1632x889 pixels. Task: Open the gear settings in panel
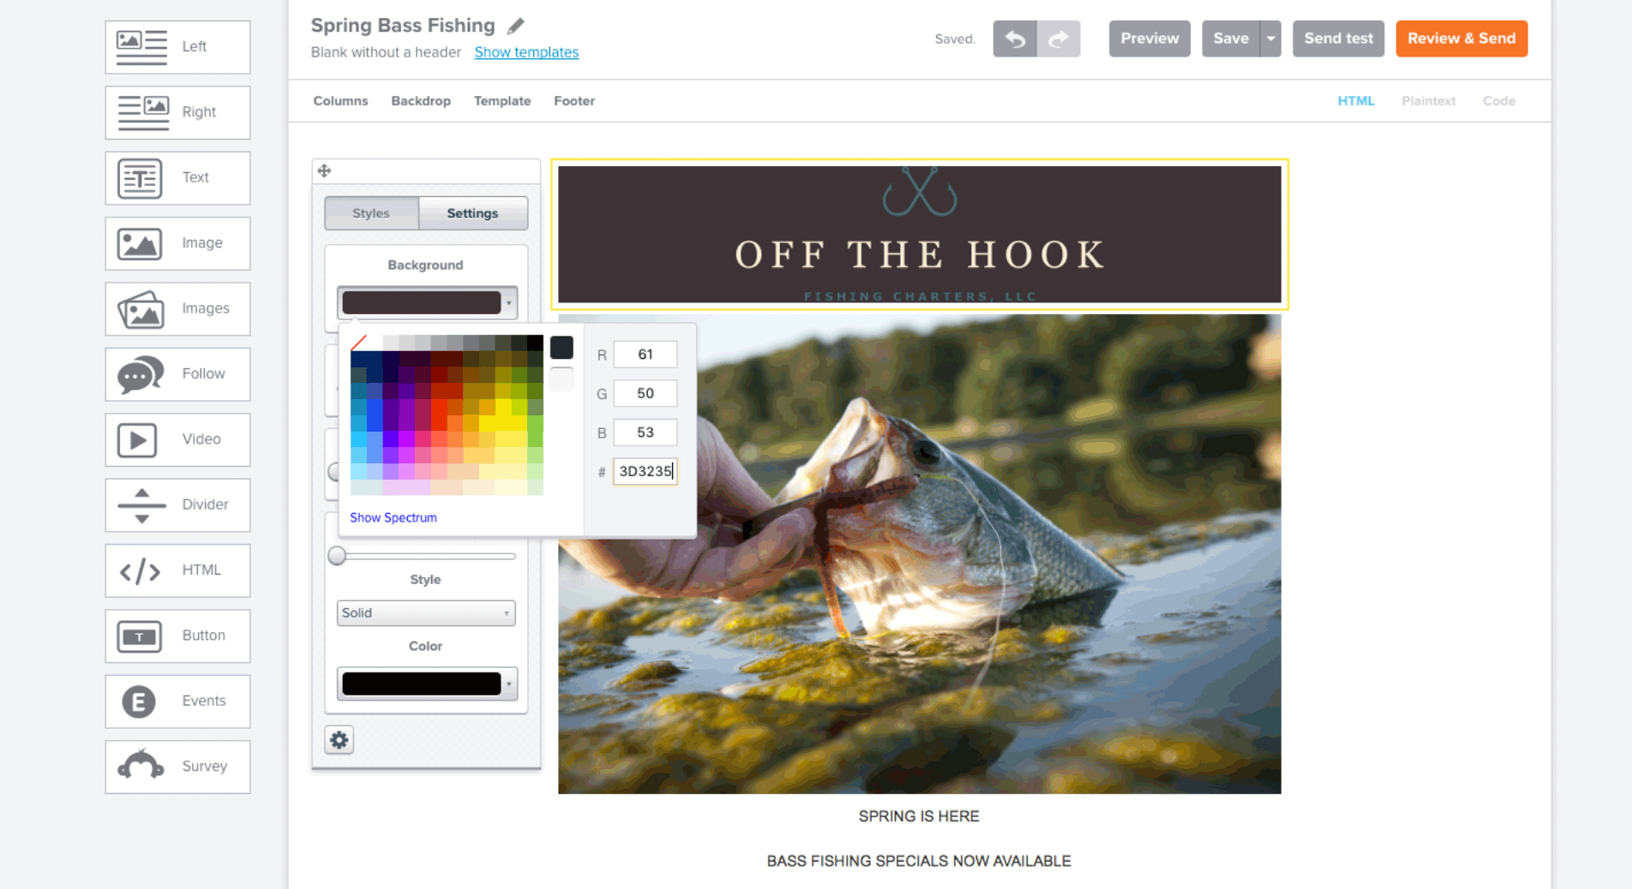(x=339, y=740)
